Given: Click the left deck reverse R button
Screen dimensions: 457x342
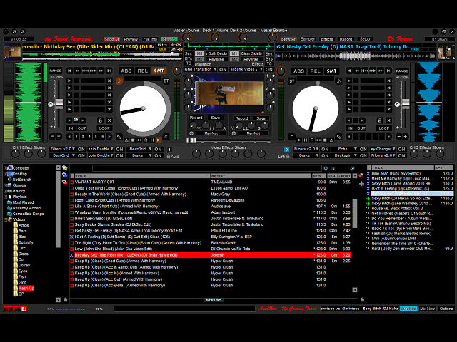Looking at the screenshot, I should point(146,140).
